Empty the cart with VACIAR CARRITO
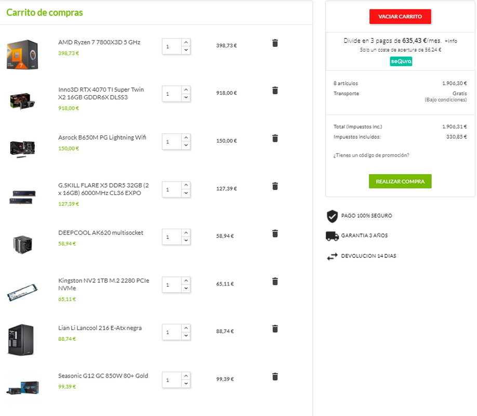 point(400,17)
